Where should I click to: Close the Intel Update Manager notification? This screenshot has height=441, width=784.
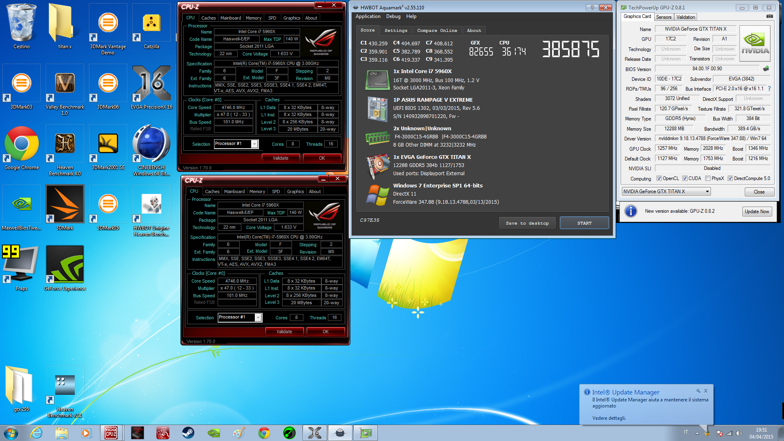(706, 391)
